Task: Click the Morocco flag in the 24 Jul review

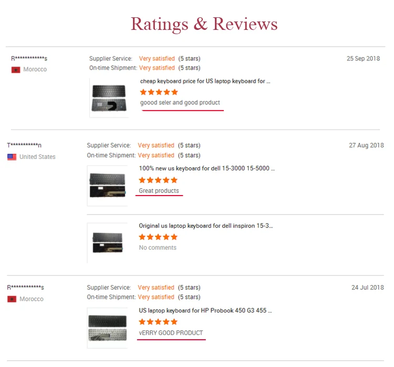Action: [12, 299]
